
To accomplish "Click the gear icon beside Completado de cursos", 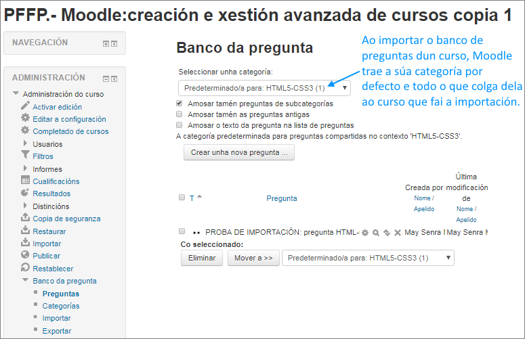I will coord(25,130).
